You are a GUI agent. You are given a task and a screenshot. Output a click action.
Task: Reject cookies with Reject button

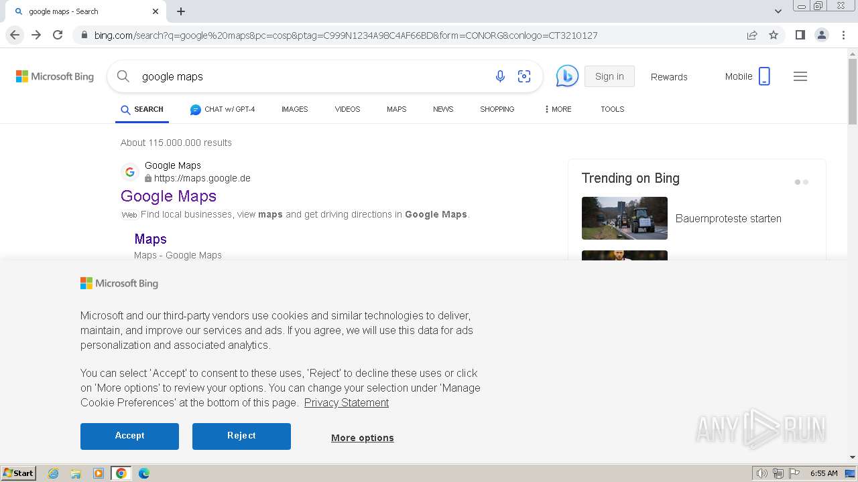(241, 436)
